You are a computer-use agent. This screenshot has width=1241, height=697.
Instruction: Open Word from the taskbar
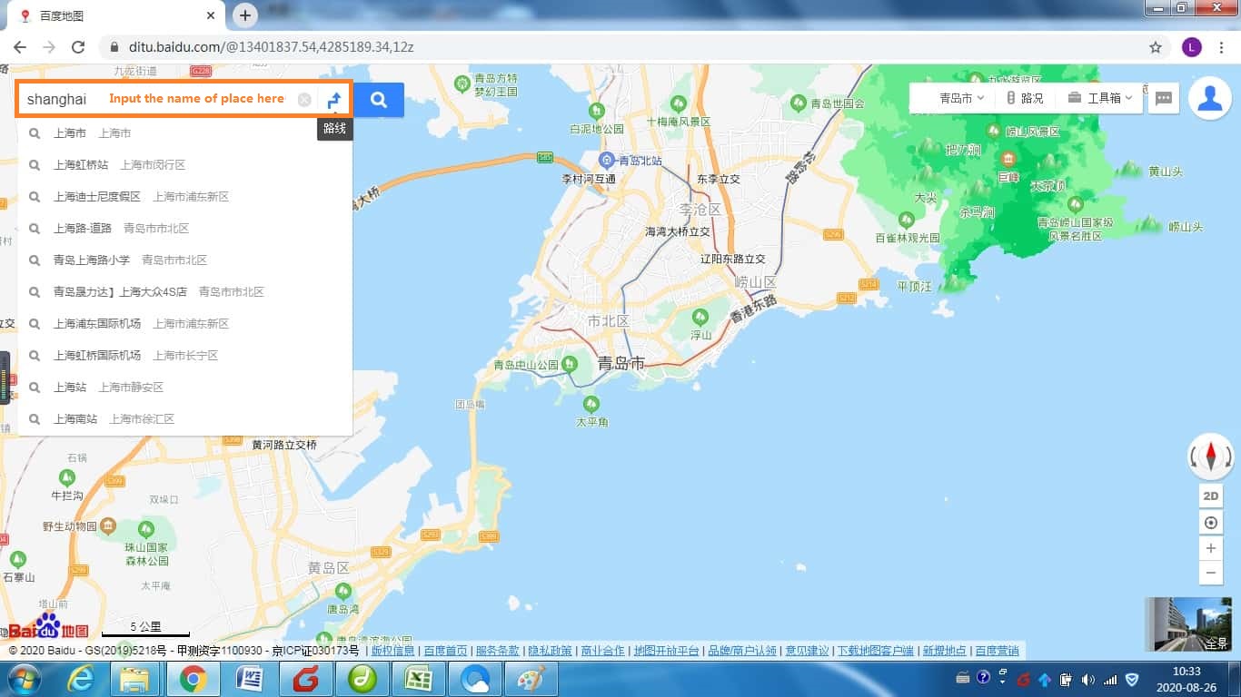click(249, 679)
